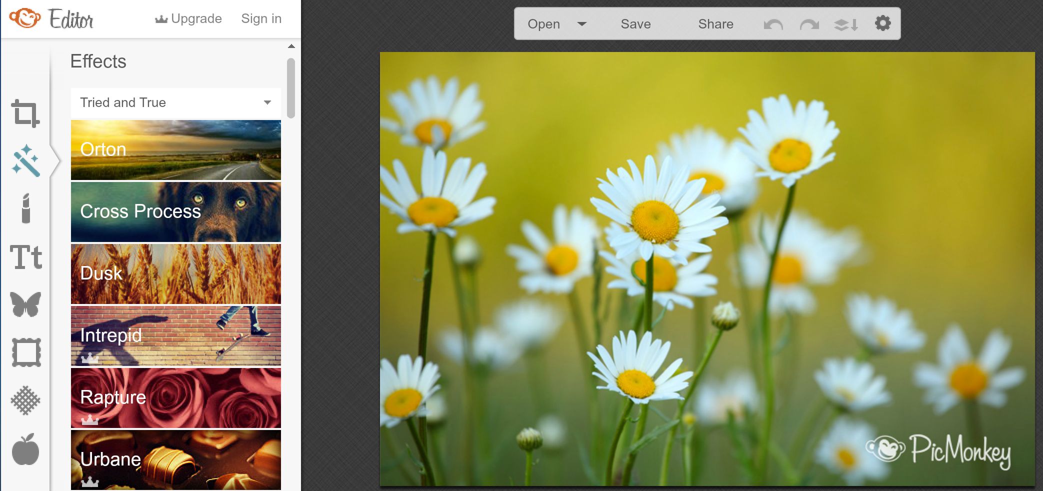Click the crown badge on Intrepid
The height and width of the screenshot is (491, 1043).
coord(89,358)
